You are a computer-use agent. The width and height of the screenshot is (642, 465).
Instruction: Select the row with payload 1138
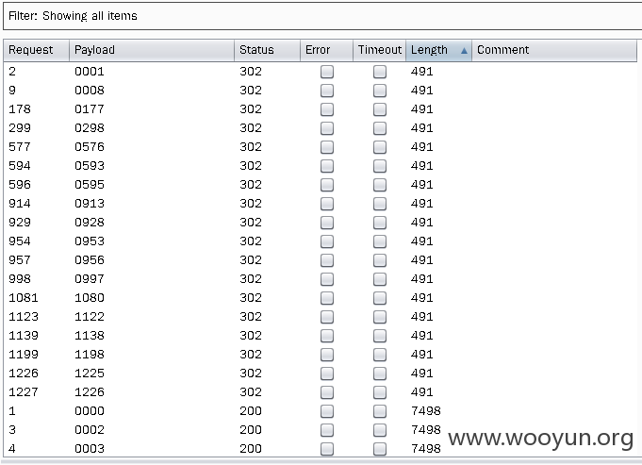[321, 336]
